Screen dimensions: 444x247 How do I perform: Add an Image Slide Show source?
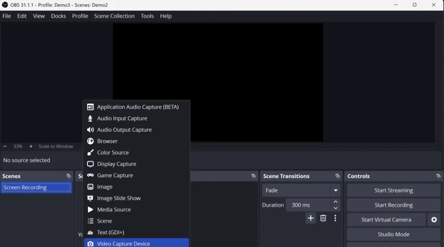[136, 198]
